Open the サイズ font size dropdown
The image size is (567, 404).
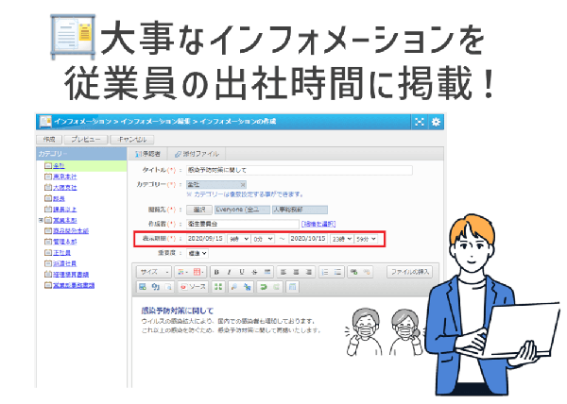154,272
